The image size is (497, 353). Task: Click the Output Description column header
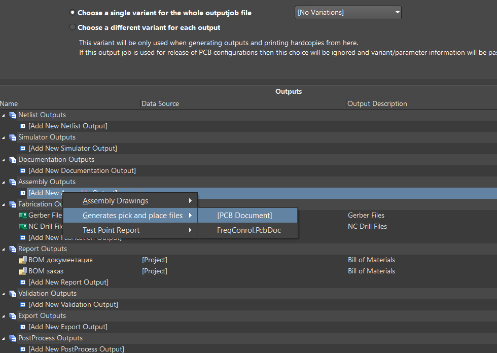click(377, 103)
